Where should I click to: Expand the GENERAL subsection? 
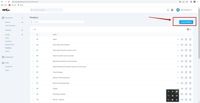(x=22, y=30)
